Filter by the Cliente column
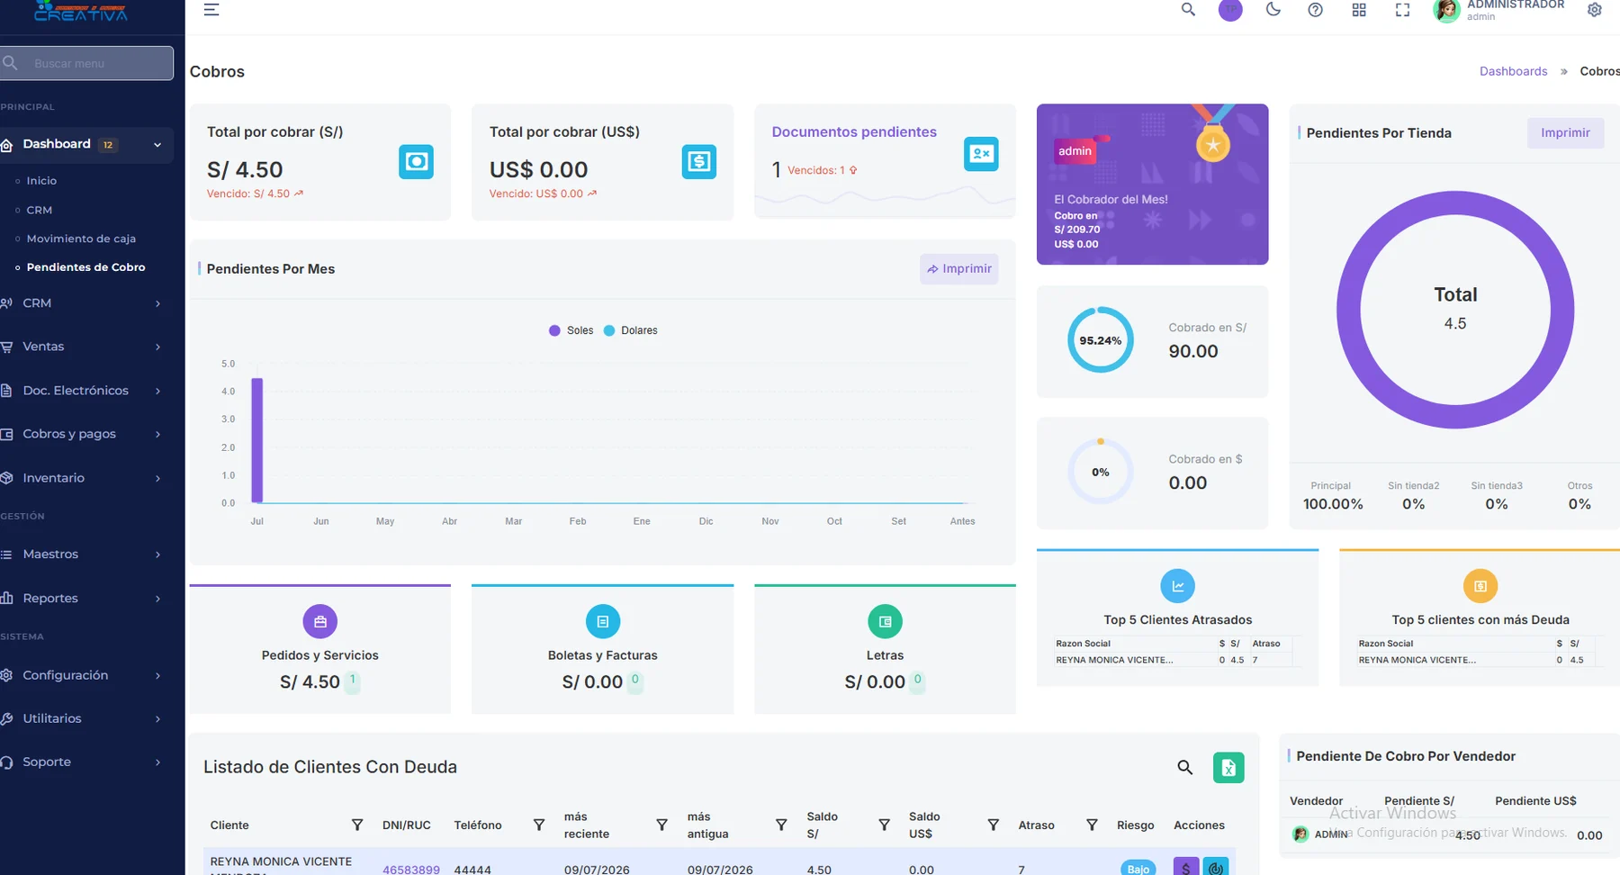 [x=357, y=825]
